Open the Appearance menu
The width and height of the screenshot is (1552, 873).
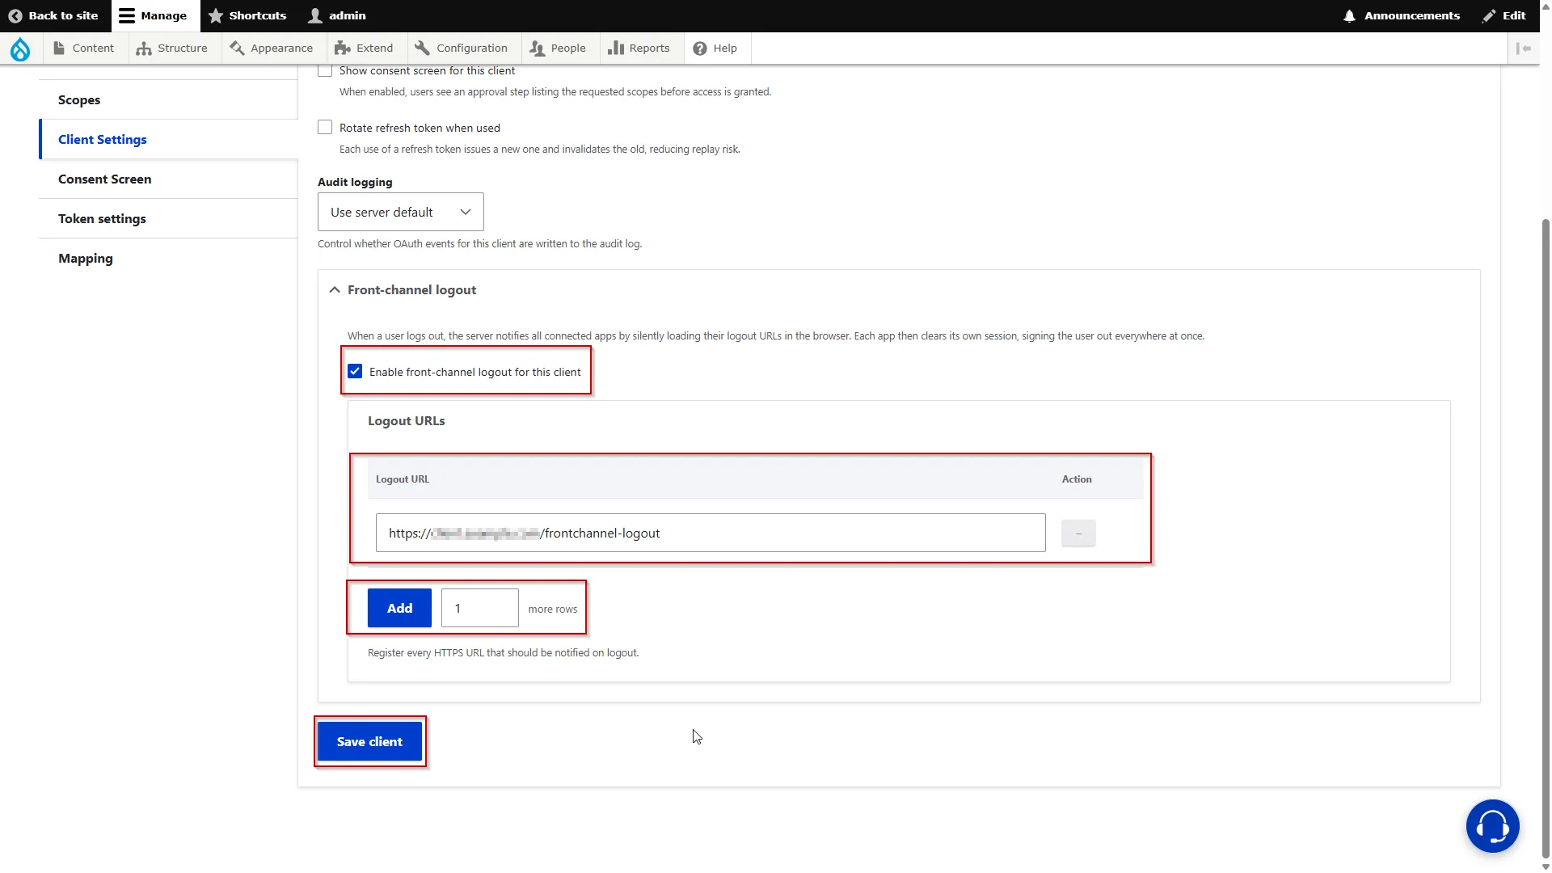pyautogui.click(x=272, y=48)
